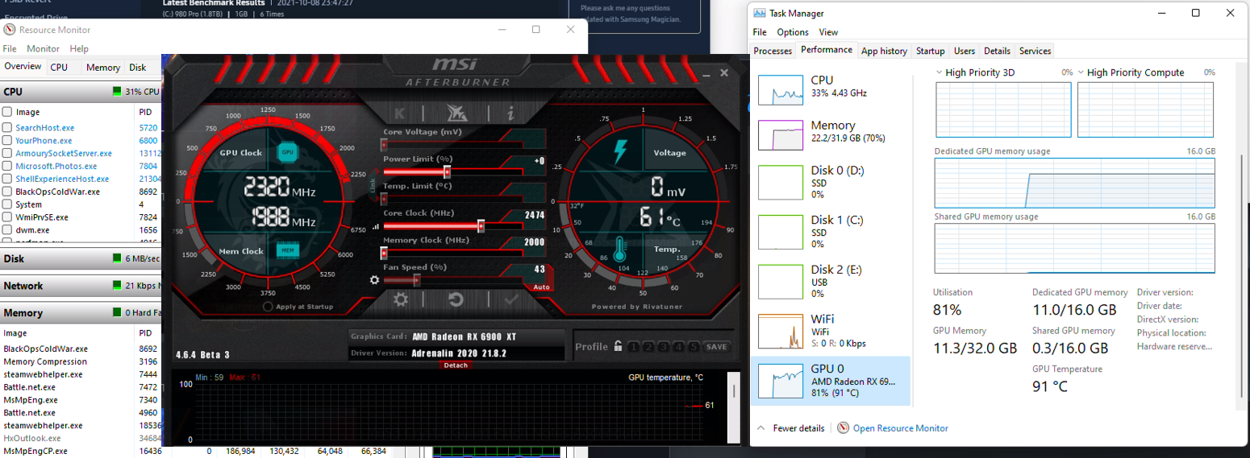The height and width of the screenshot is (458, 1250).
Task: Check the Image select-all checkbox
Action: [7, 112]
